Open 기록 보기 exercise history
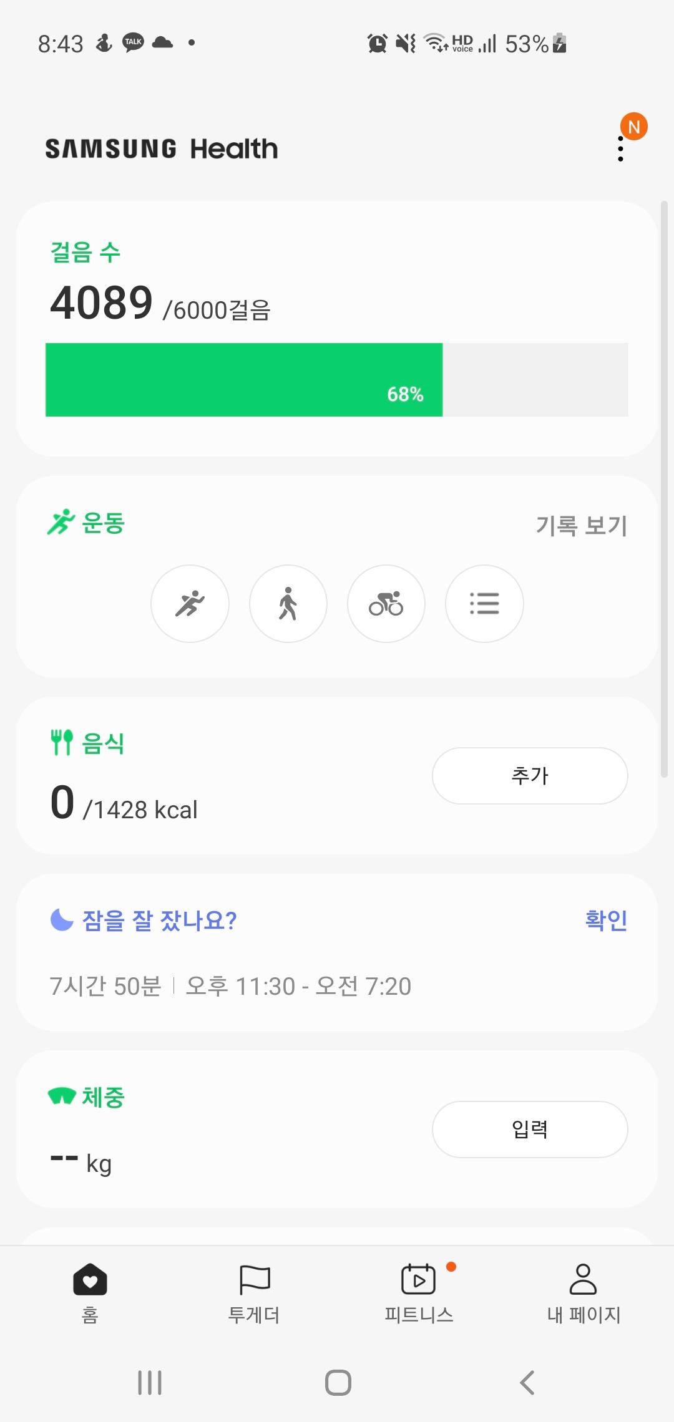674x1422 pixels. [581, 525]
